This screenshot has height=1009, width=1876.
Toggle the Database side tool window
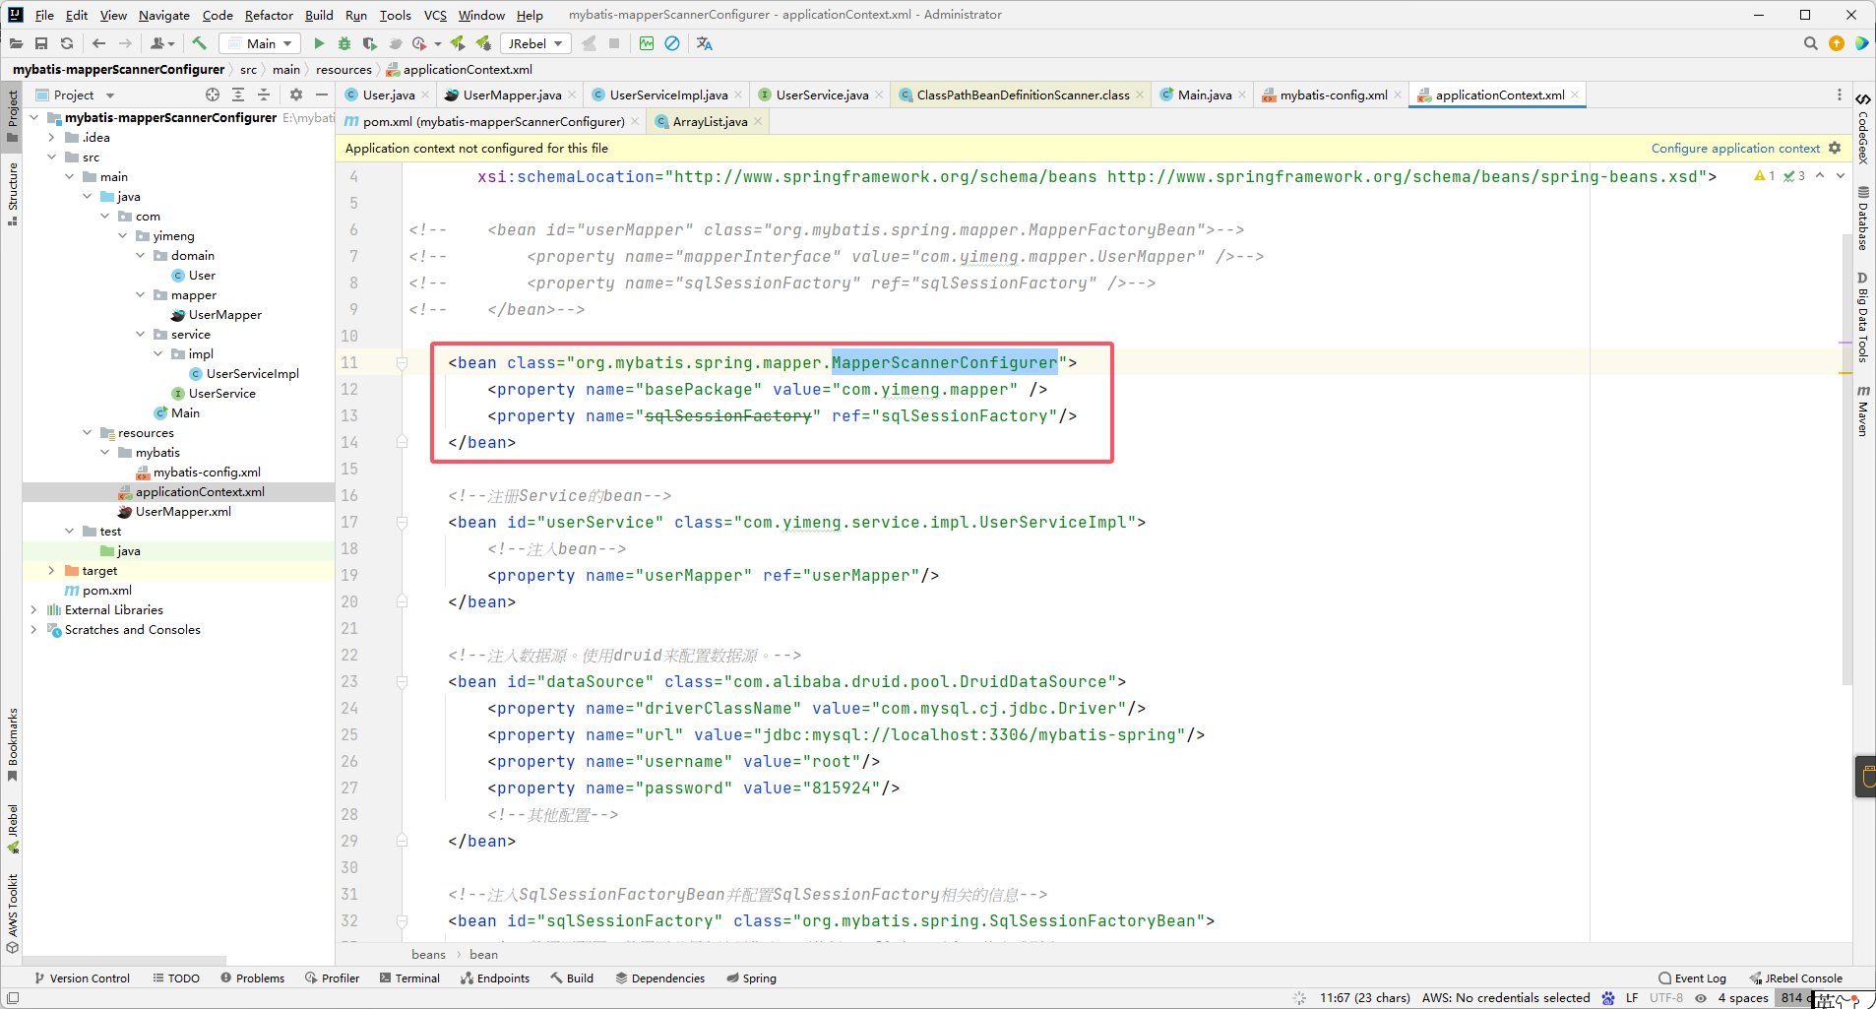click(1863, 218)
